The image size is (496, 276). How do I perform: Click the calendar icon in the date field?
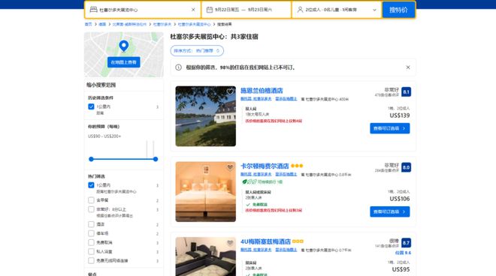pyautogui.click(x=210, y=10)
